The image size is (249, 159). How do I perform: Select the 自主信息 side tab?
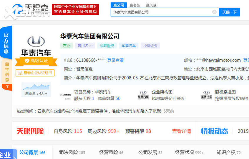tap(7, 72)
